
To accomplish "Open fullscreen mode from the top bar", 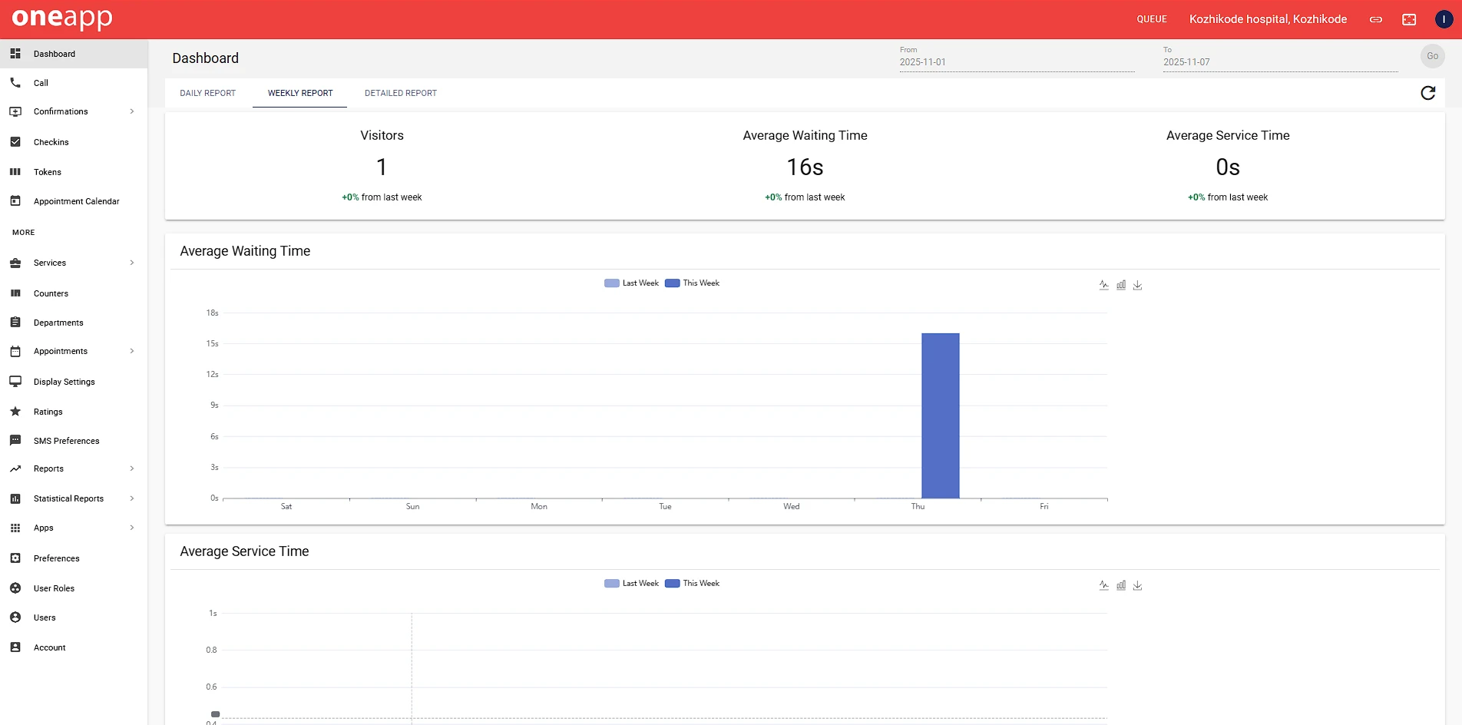I will click(x=1409, y=18).
